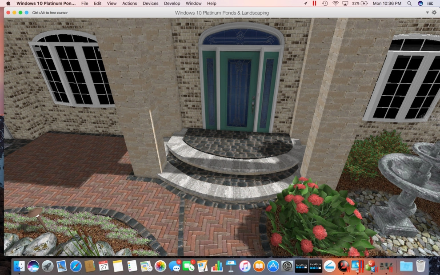Open first GoPro app icon in dock
Viewport: 440px width, 275px height.
pyautogui.click(x=301, y=266)
